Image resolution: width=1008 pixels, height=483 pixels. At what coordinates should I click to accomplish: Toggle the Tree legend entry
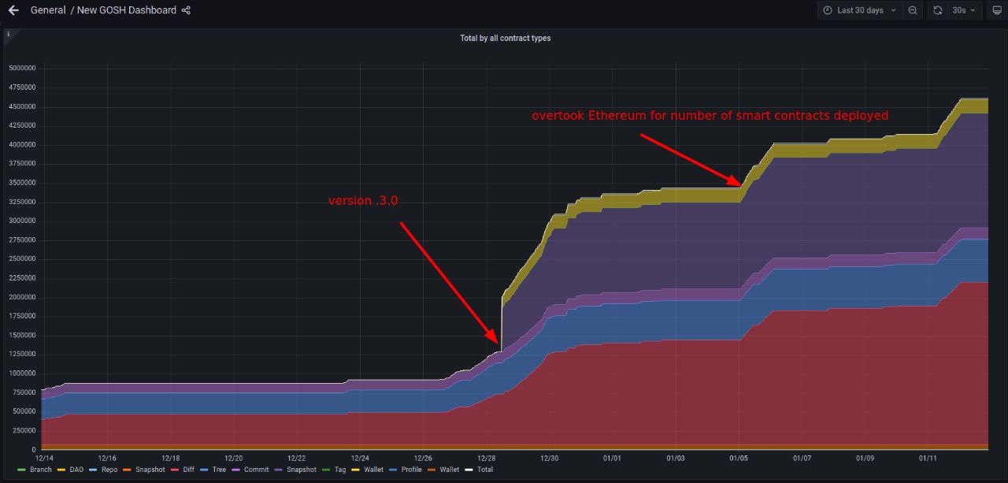(219, 470)
